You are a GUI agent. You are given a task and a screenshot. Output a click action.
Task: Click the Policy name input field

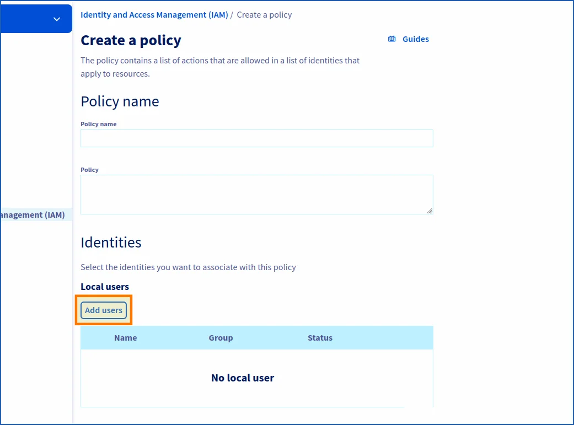pyautogui.click(x=256, y=138)
